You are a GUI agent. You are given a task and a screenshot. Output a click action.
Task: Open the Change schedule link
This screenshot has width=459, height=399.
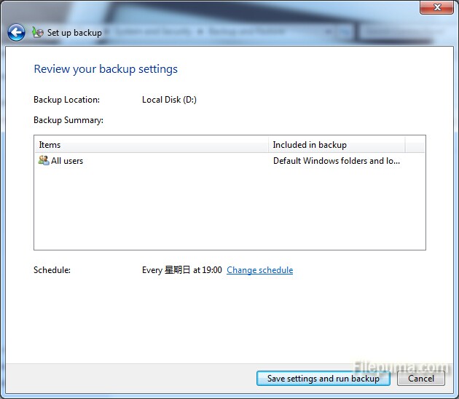[x=259, y=269]
